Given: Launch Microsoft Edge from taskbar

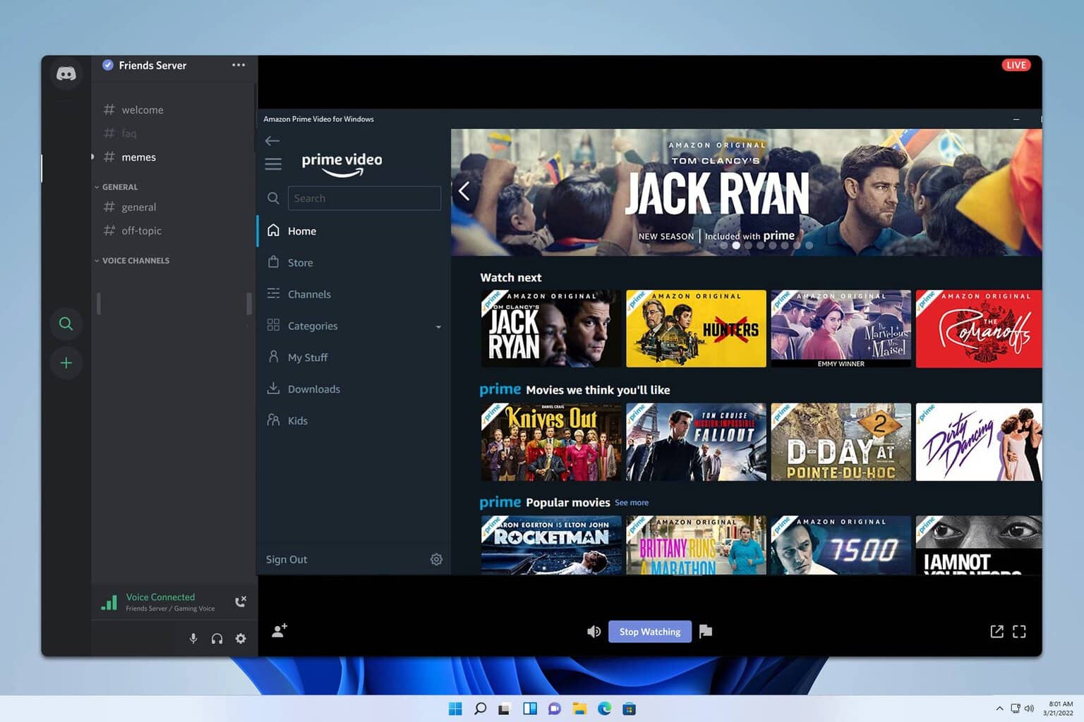Looking at the screenshot, I should click(x=604, y=709).
